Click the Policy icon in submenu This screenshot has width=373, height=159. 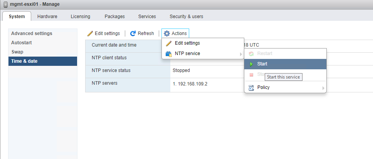pos(251,87)
